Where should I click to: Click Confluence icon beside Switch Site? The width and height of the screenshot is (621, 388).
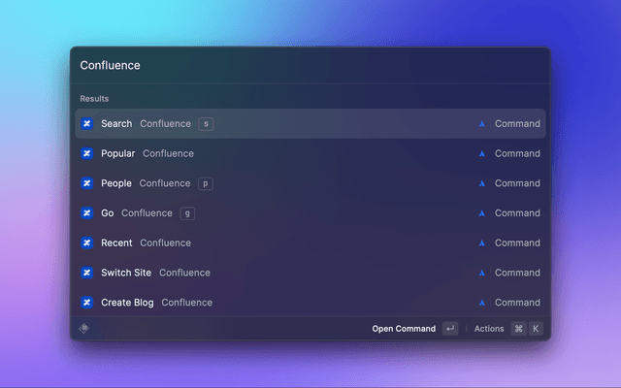pos(86,273)
